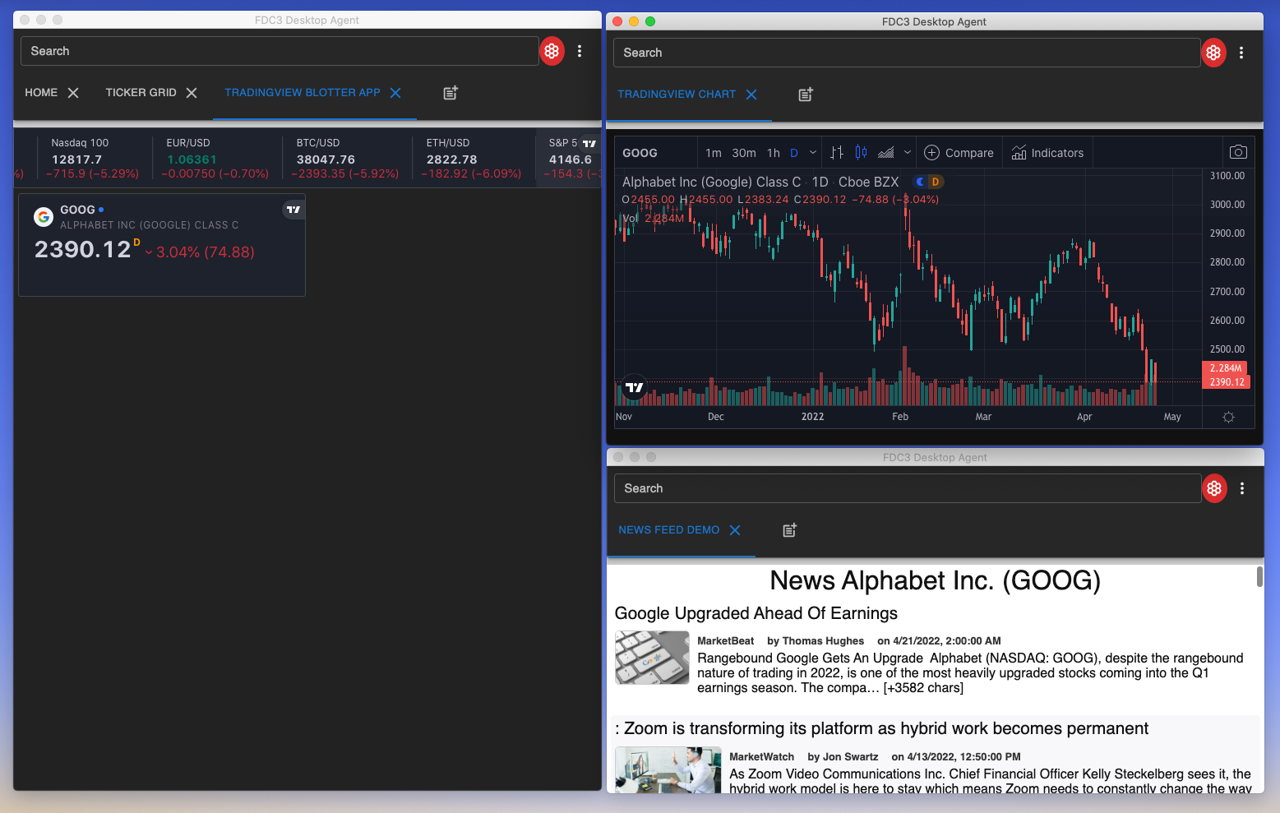Click the red FDC3 icon in blotter window
The height and width of the screenshot is (813, 1280).
(x=552, y=51)
